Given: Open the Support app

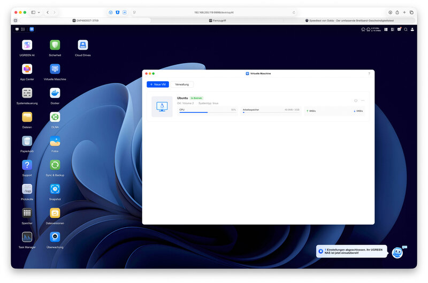Looking at the screenshot, I should (27, 165).
